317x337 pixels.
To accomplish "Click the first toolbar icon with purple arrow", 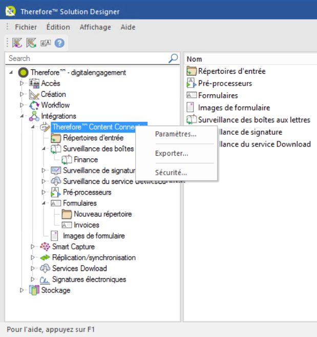I will pyautogui.click(x=17, y=43).
